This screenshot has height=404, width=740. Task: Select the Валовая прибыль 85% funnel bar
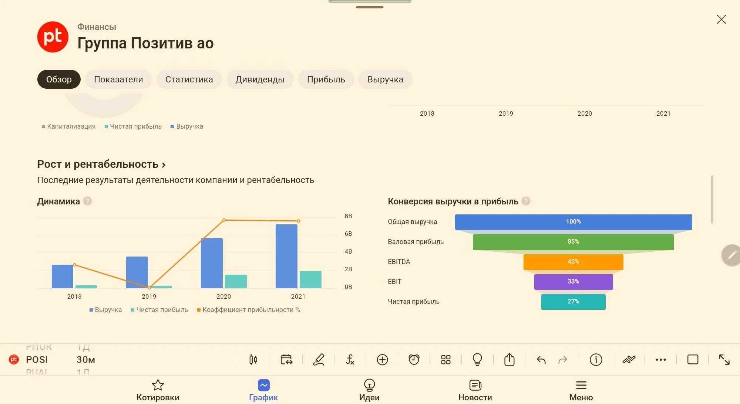pos(573,242)
